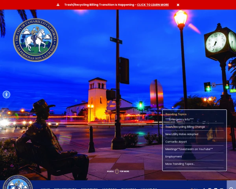Open the ***Emergency Info*** trending topic
This screenshot has height=189, width=236.
tap(179, 120)
